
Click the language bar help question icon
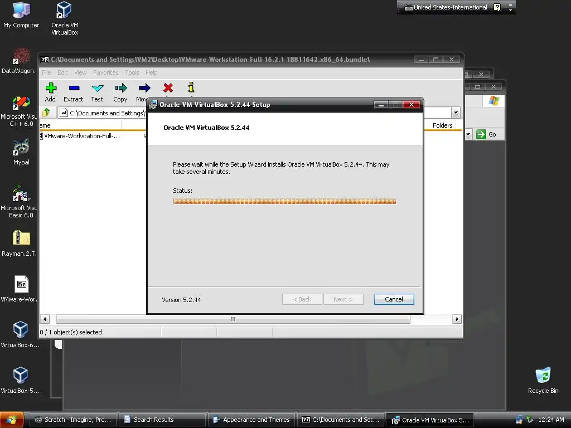[x=497, y=7]
